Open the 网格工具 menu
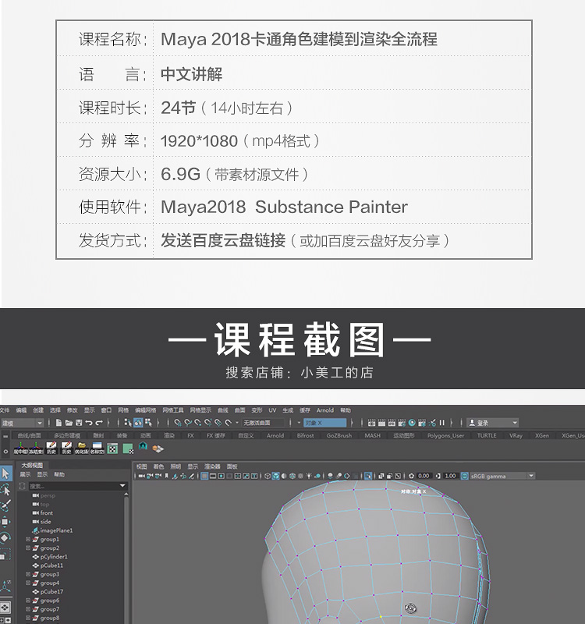The width and height of the screenshot is (585, 624). tap(172, 410)
